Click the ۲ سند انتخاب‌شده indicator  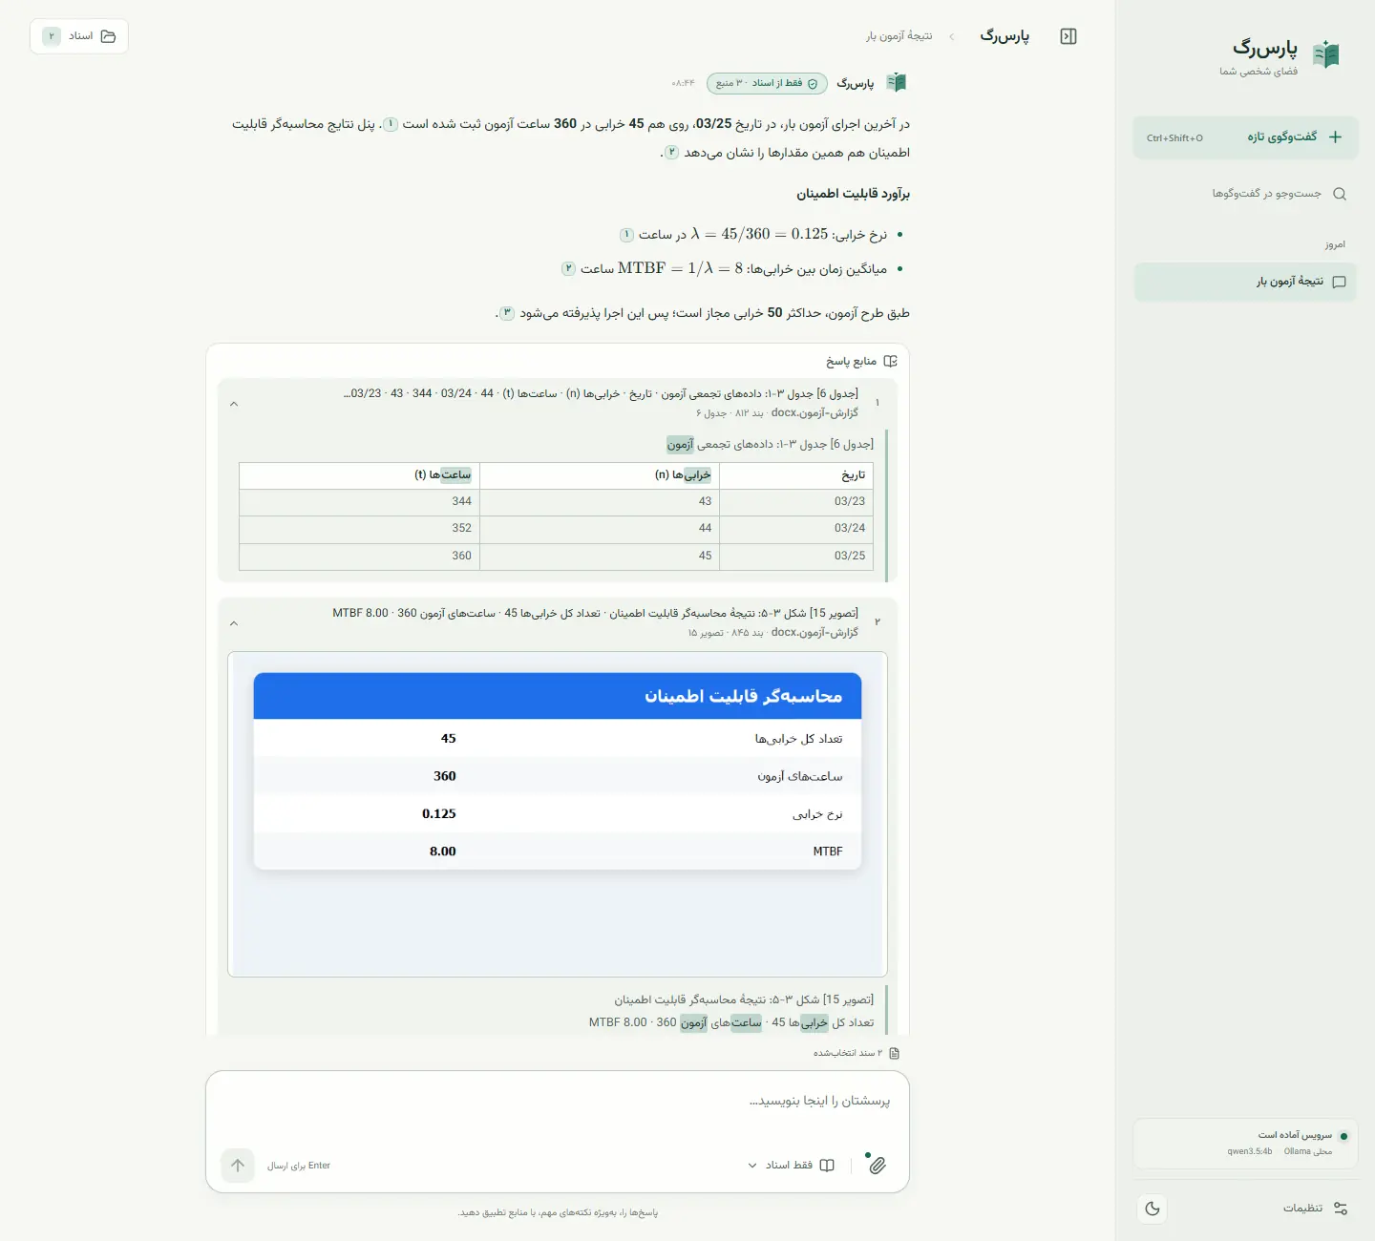tap(856, 1053)
